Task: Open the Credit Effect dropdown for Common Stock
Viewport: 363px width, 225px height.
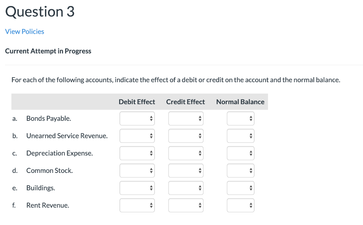Action: pos(186,170)
